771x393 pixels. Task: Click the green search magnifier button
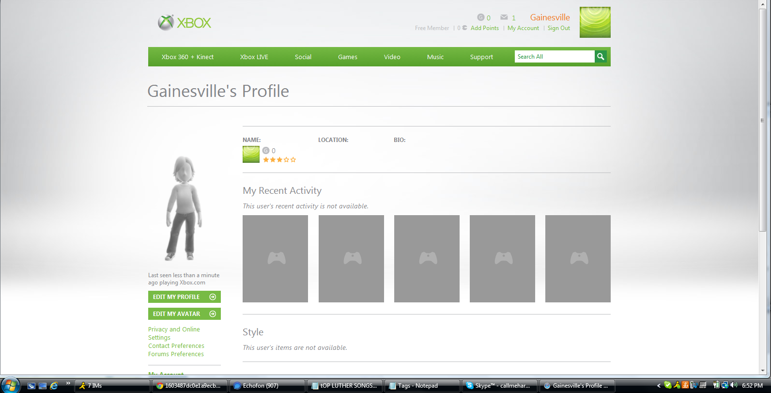click(x=601, y=57)
